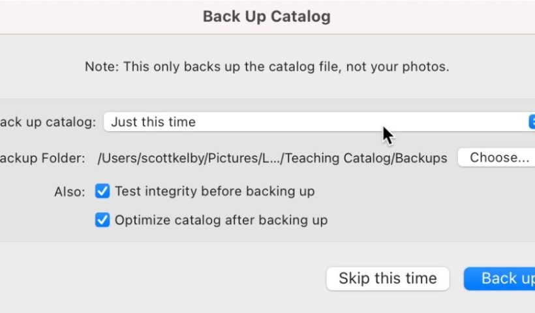Click the "Back up catalog:" field label
535x313 pixels.
pos(48,122)
